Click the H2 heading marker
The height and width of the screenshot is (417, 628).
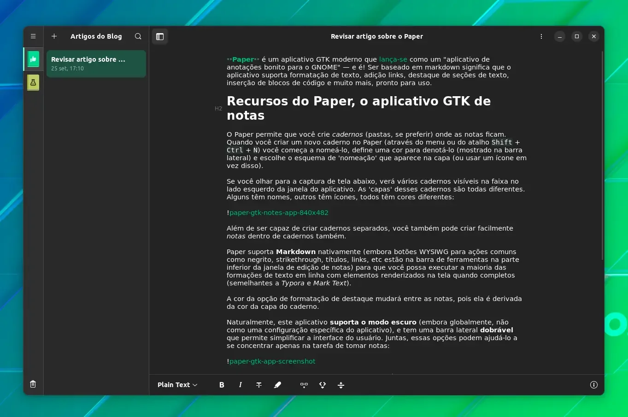tap(218, 109)
